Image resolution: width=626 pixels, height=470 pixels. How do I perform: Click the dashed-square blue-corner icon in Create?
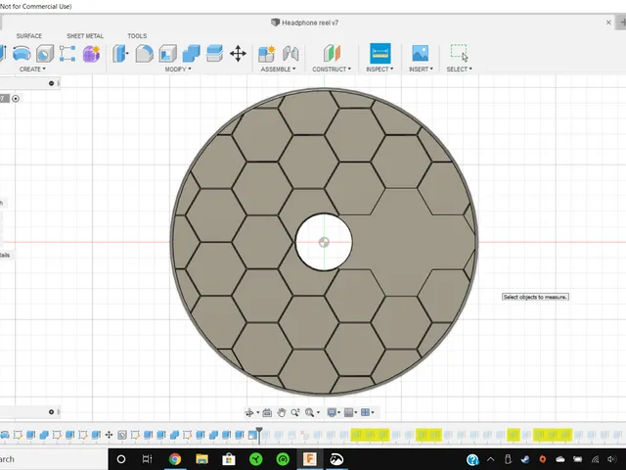(x=67, y=53)
